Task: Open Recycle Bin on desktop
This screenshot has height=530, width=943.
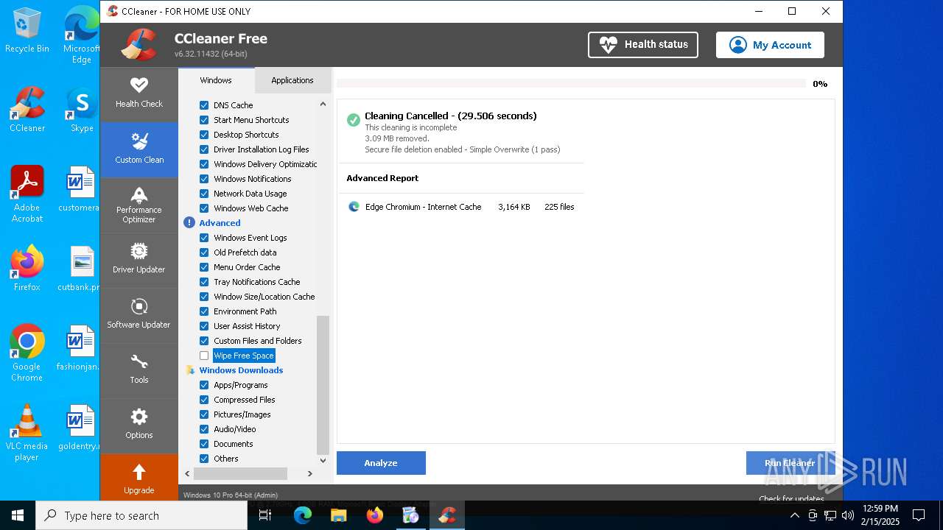Action: pos(27,30)
